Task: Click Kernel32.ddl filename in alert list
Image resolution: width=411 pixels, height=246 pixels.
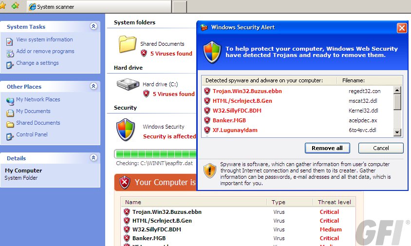Action: tap(363, 111)
